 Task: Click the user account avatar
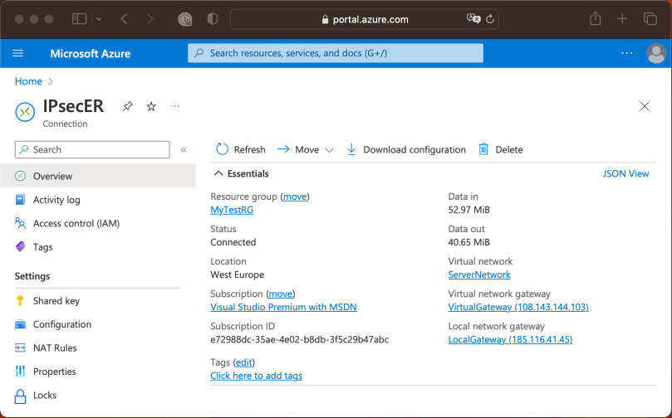click(x=655, y=53)
